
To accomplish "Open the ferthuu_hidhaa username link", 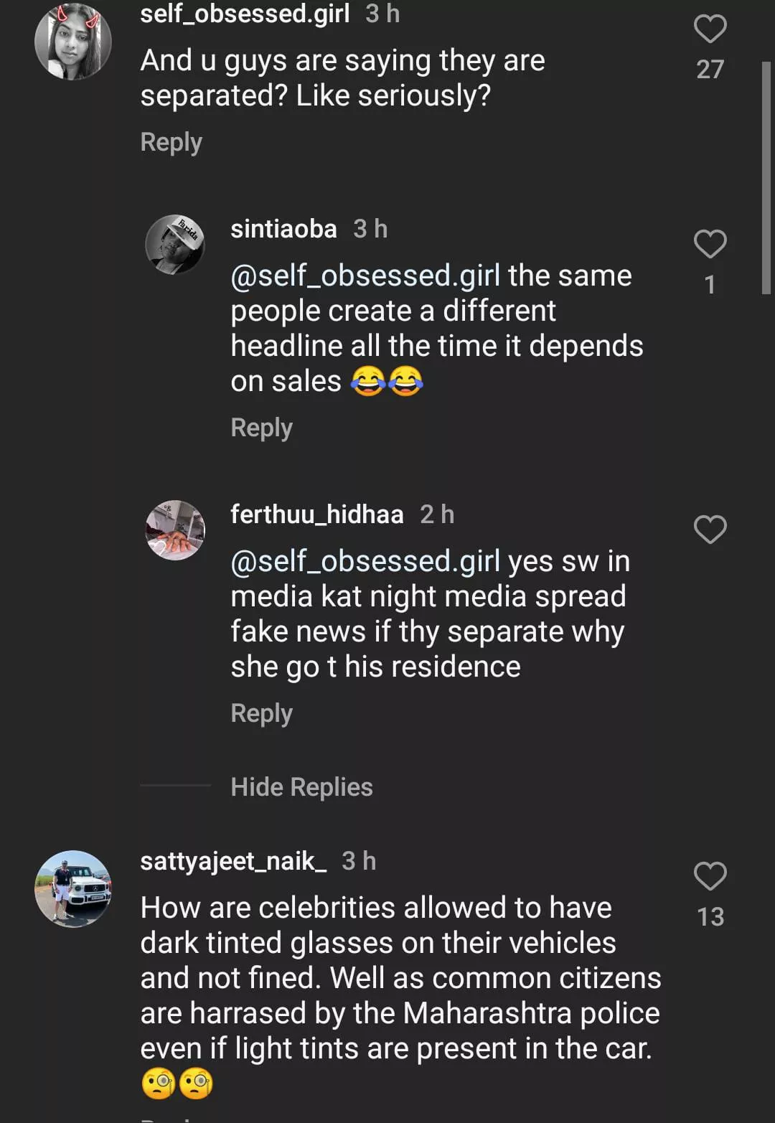I will tap(316, 514).
